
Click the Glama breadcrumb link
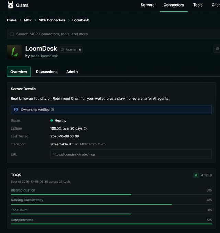point(12,20)
